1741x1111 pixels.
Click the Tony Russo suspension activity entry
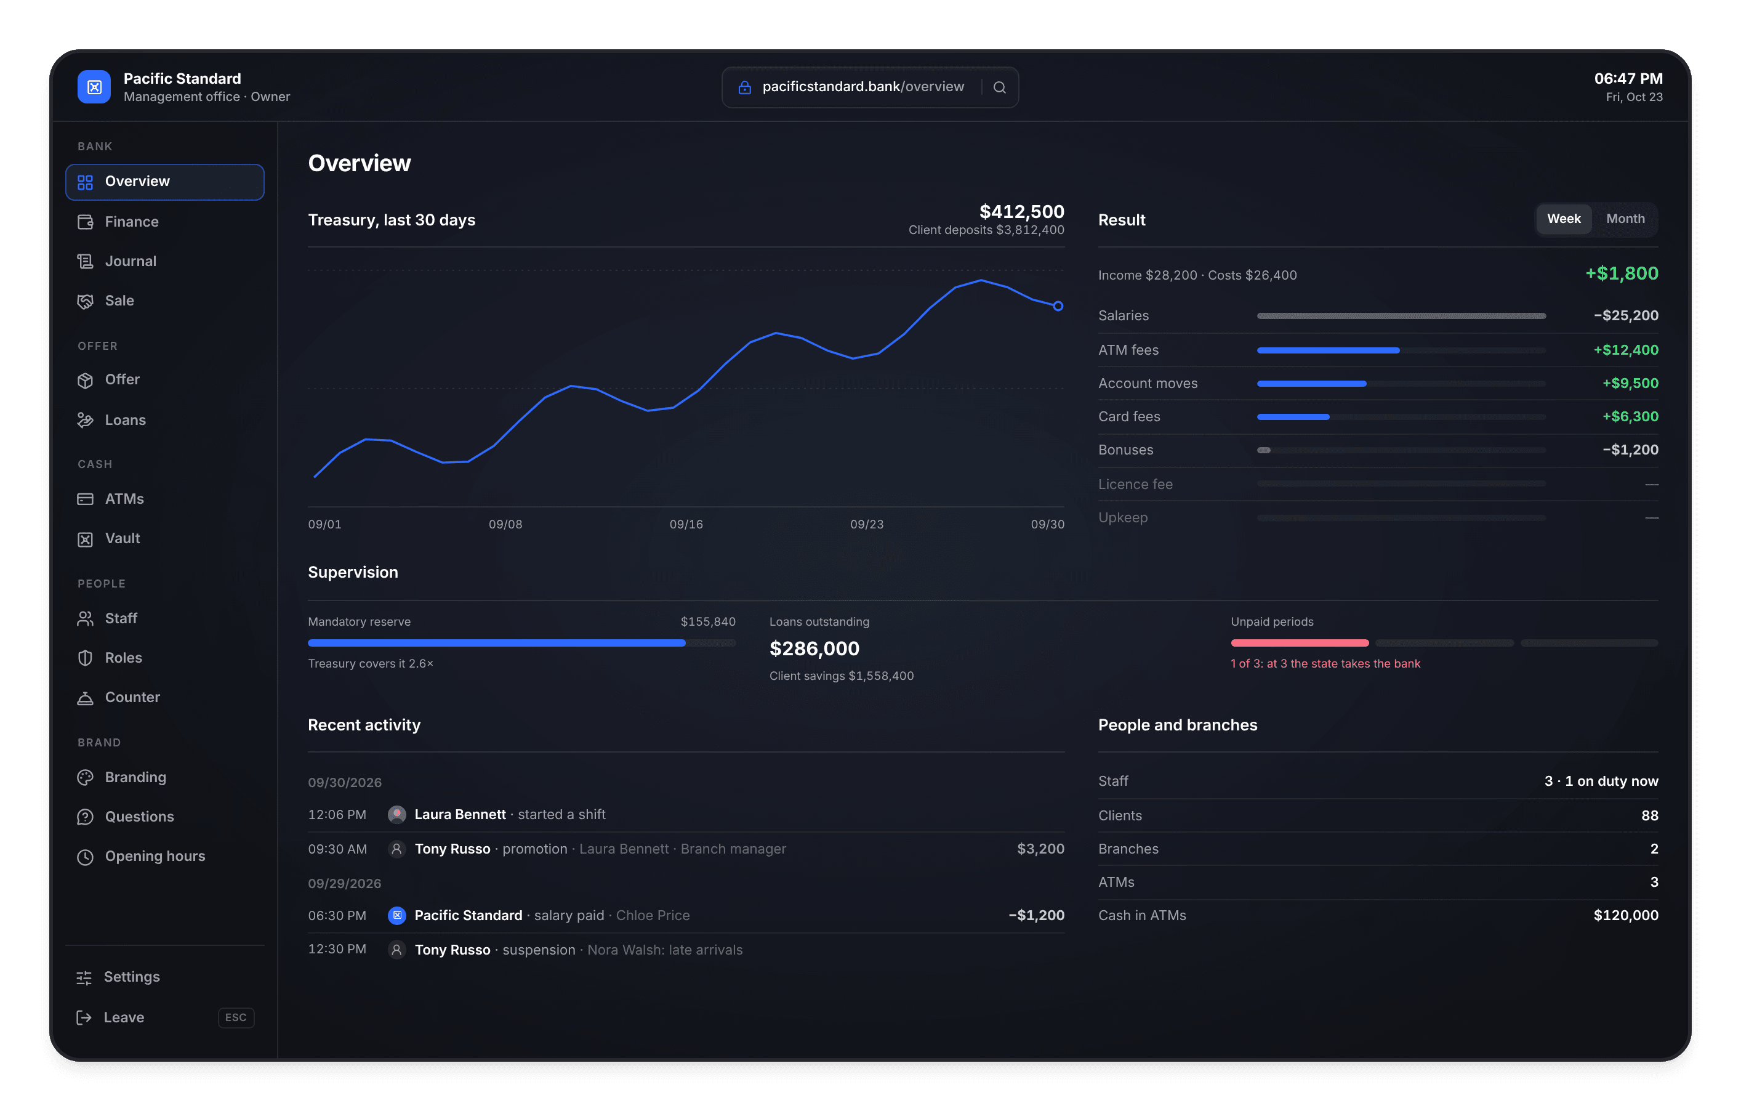click(685, 950)
